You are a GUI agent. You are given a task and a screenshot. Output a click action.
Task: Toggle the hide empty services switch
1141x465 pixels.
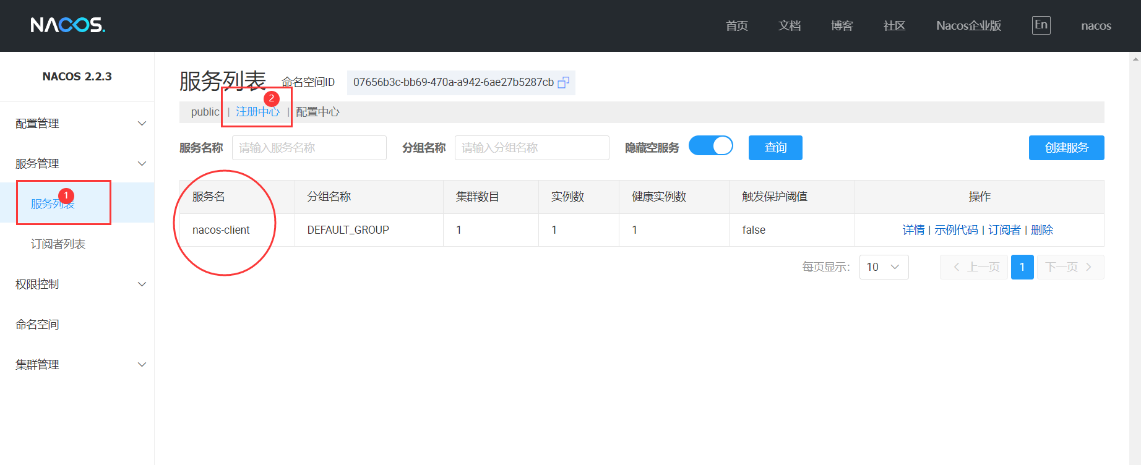pyautogui.click(x=710, y=146)
